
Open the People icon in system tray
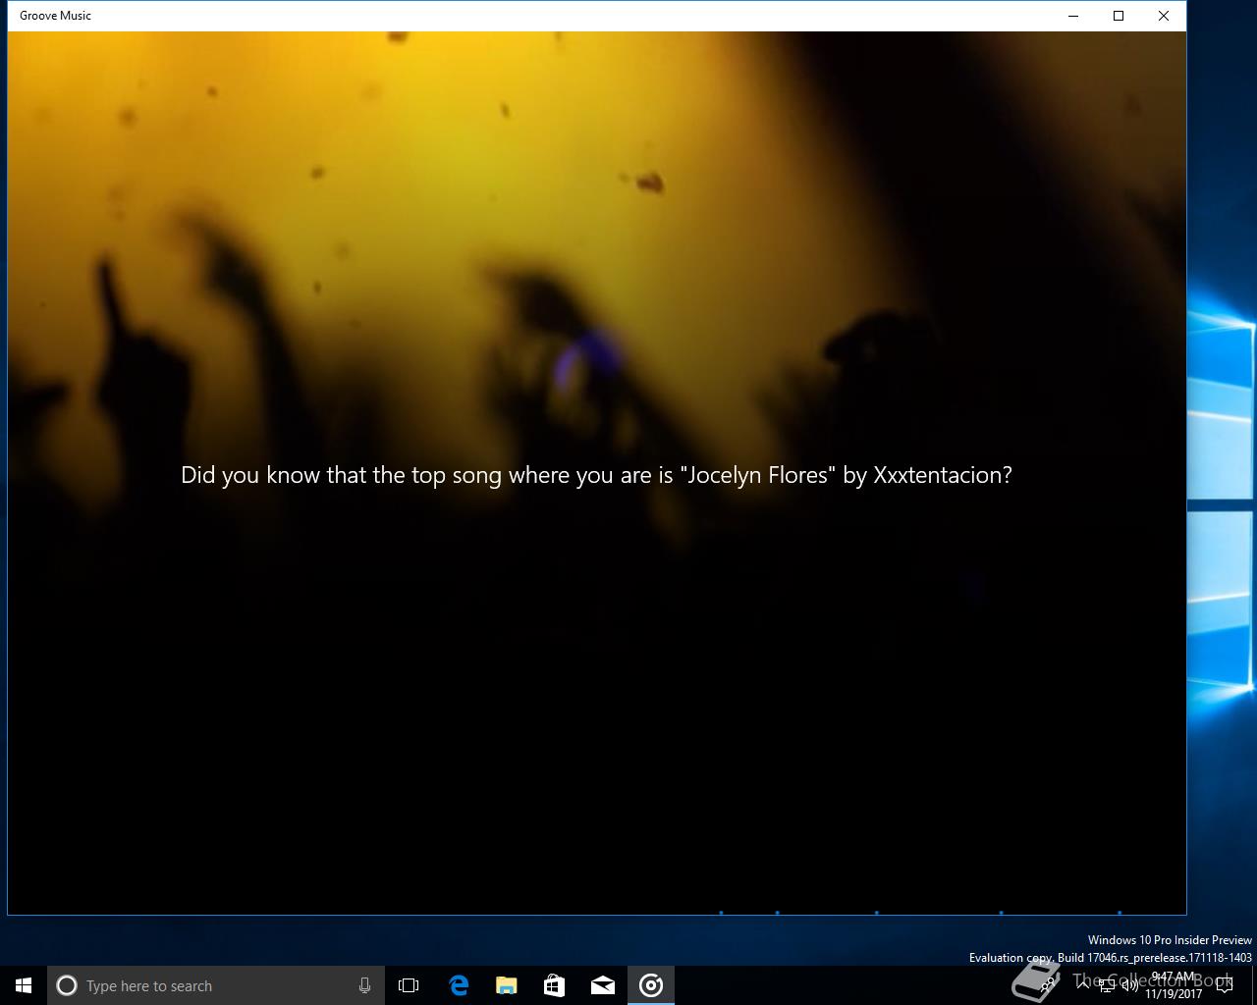pos(1049,985)
